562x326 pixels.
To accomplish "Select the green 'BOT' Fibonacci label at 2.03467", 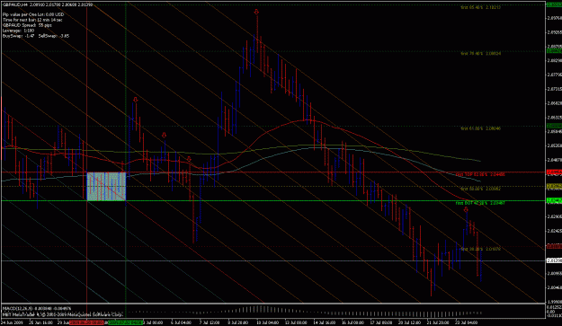I will [480, 203].
